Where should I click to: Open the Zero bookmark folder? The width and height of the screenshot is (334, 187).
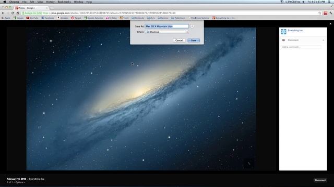coord(151,18)
